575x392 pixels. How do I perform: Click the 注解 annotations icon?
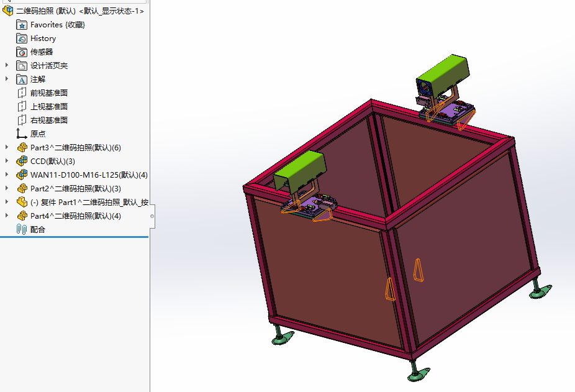(x=22, y=80)
